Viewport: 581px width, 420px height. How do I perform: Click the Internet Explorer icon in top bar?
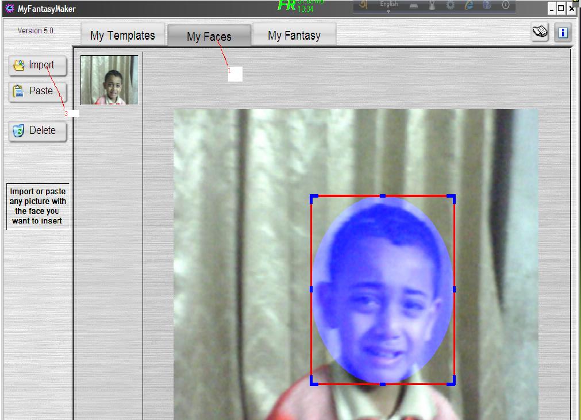(469, 5)
